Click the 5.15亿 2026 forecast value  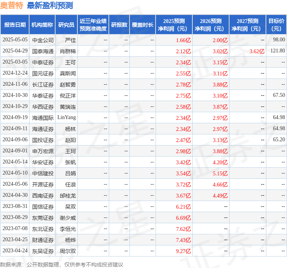pyautogui.click(x=220, y=173)
